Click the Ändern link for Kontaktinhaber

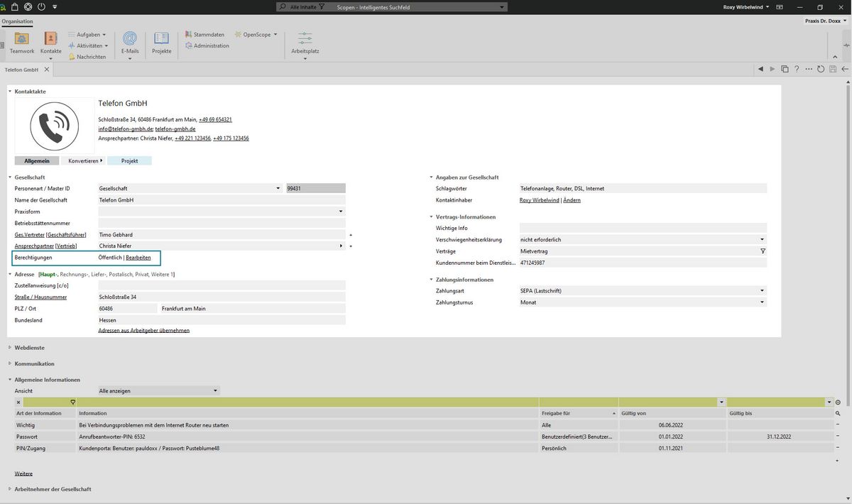pyautogui.click(x=572, y=200)
